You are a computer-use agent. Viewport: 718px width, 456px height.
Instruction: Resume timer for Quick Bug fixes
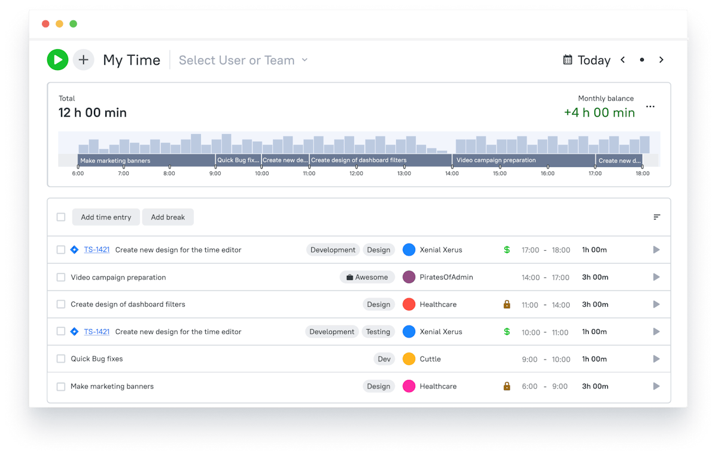tap(656, 359)
